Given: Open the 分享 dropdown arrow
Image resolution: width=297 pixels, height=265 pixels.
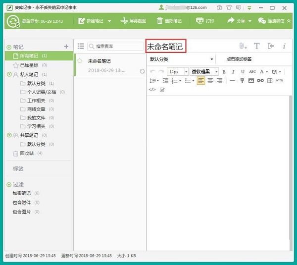Looking at the screenshot, I should (250, 21).
